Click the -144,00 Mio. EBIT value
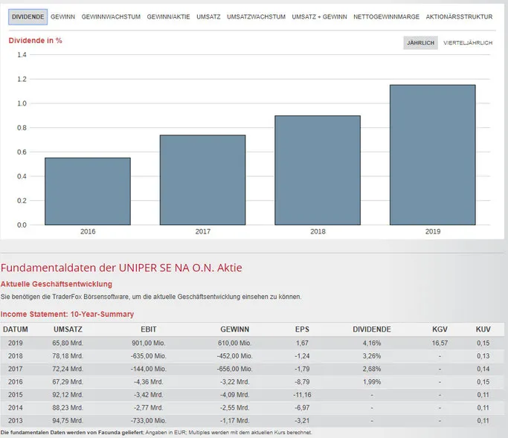The image size is (508, 438). [x=148, y=369]
